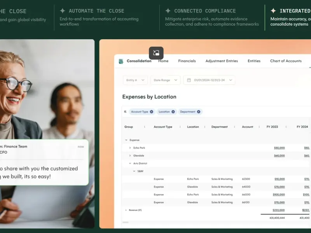
Task: Click the picture-in-picture icon button
Action: 156,53
